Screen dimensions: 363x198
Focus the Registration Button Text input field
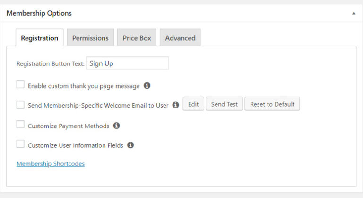coord(127,63)
